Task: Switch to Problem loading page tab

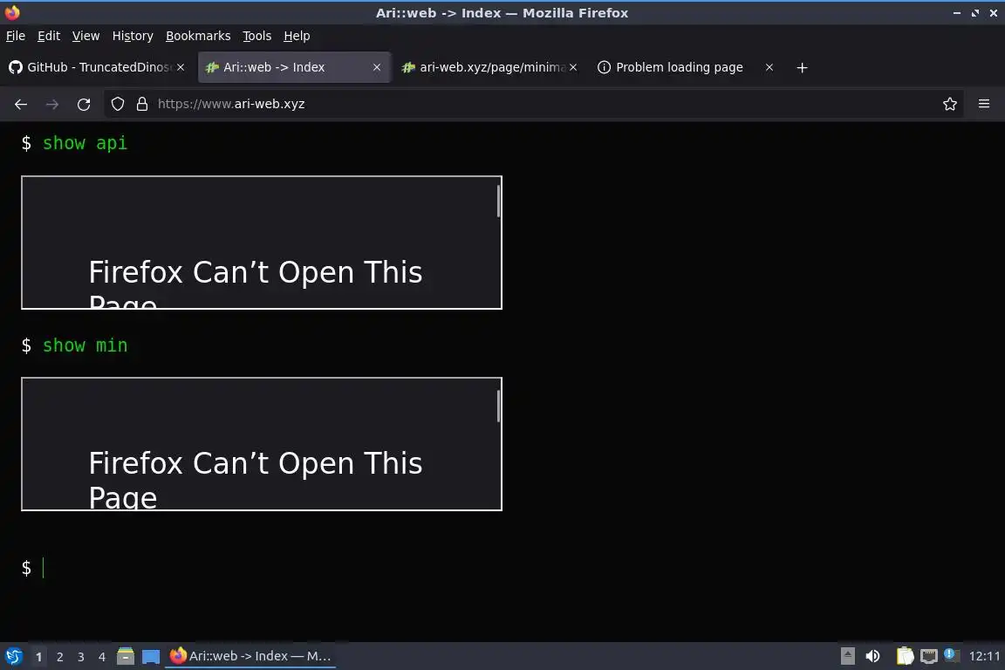Action: pos(686,67)
